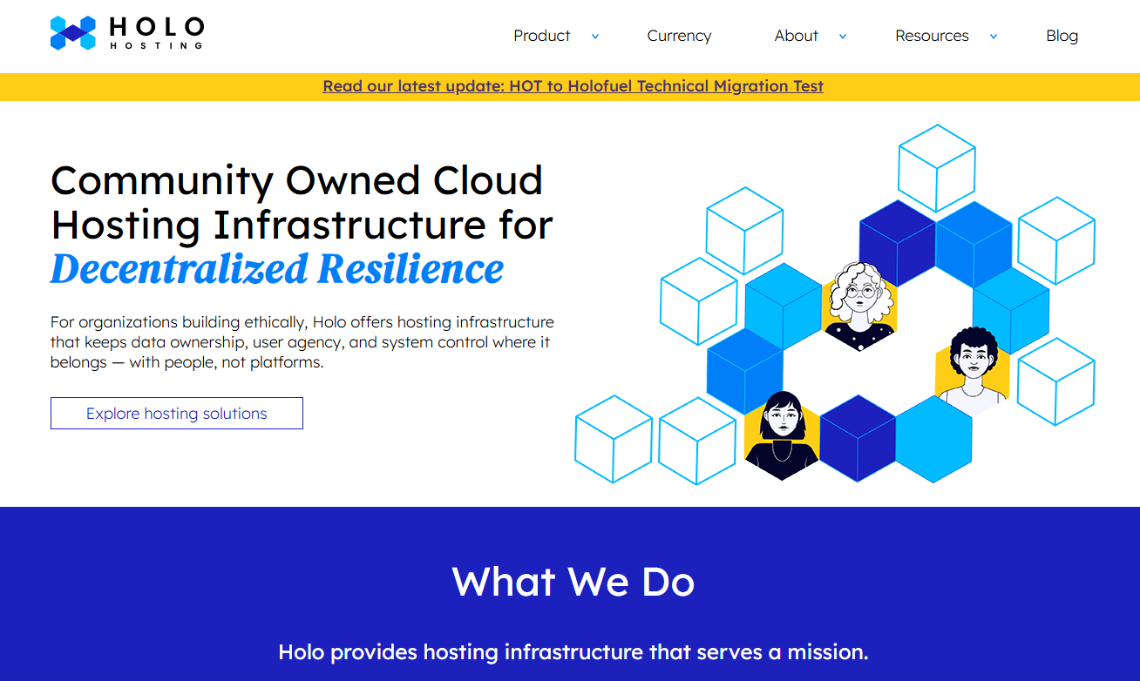This screenshot has width=1140, height=681.
Task: Click the HOLO HOSTING wordmark
Action: 157,33
